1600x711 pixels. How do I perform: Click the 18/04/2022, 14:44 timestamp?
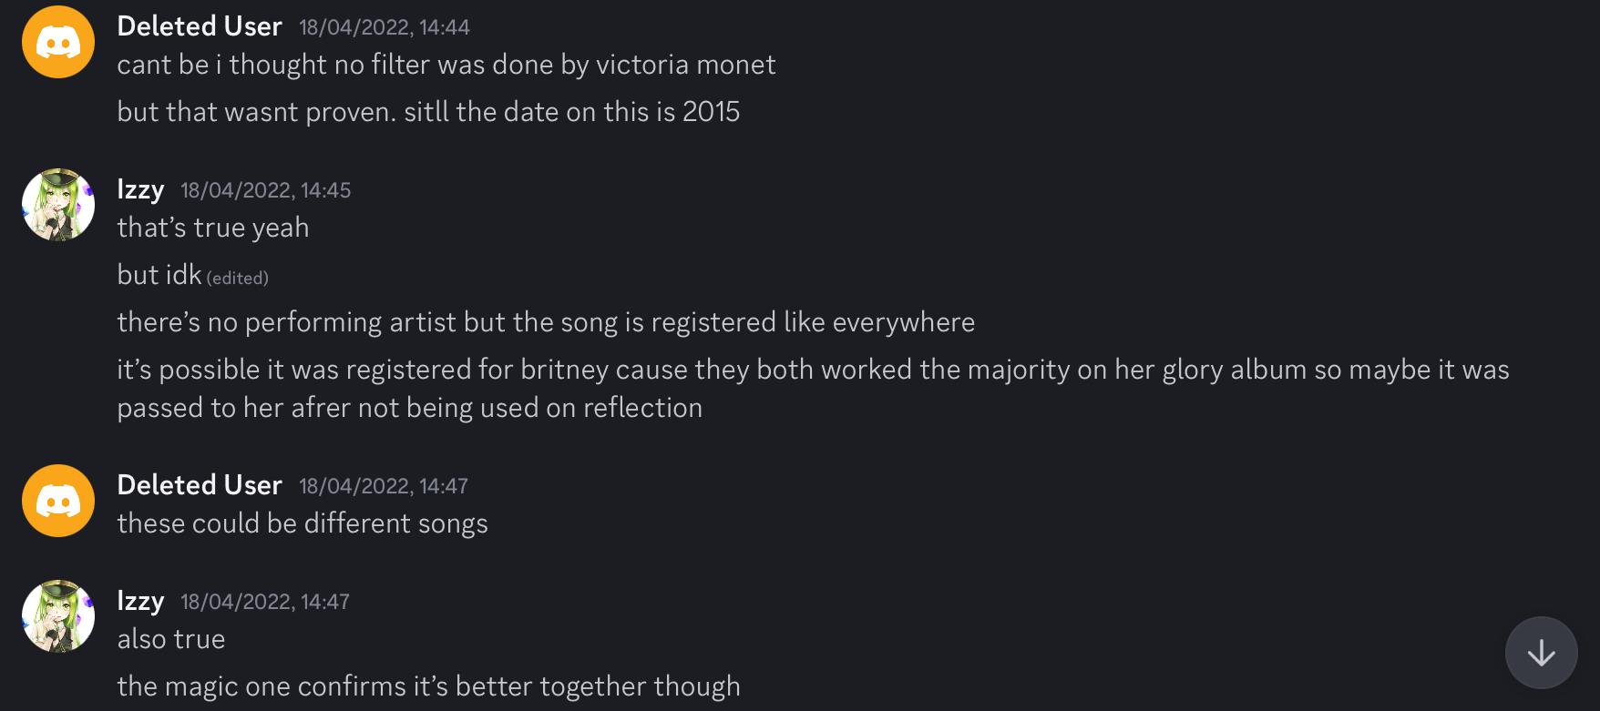(385, 27)
